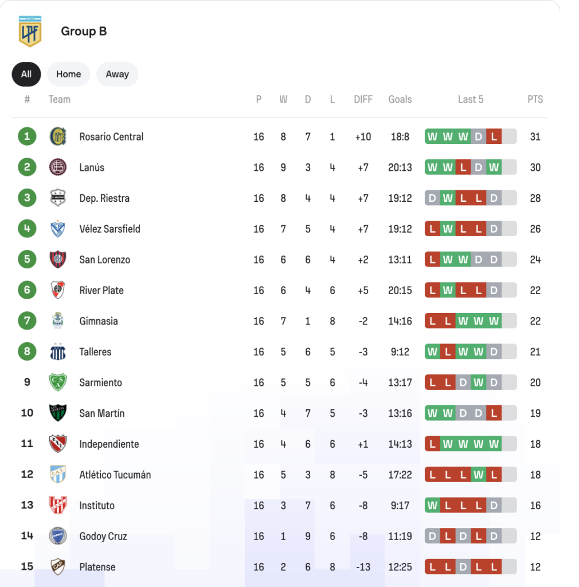
Task: Open the Gimnasia team link
Action: click(x=99, y=321)
